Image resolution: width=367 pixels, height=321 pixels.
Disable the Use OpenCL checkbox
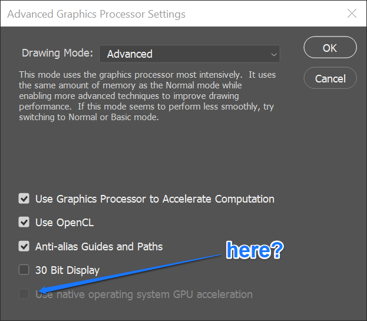tap(24, 223)
